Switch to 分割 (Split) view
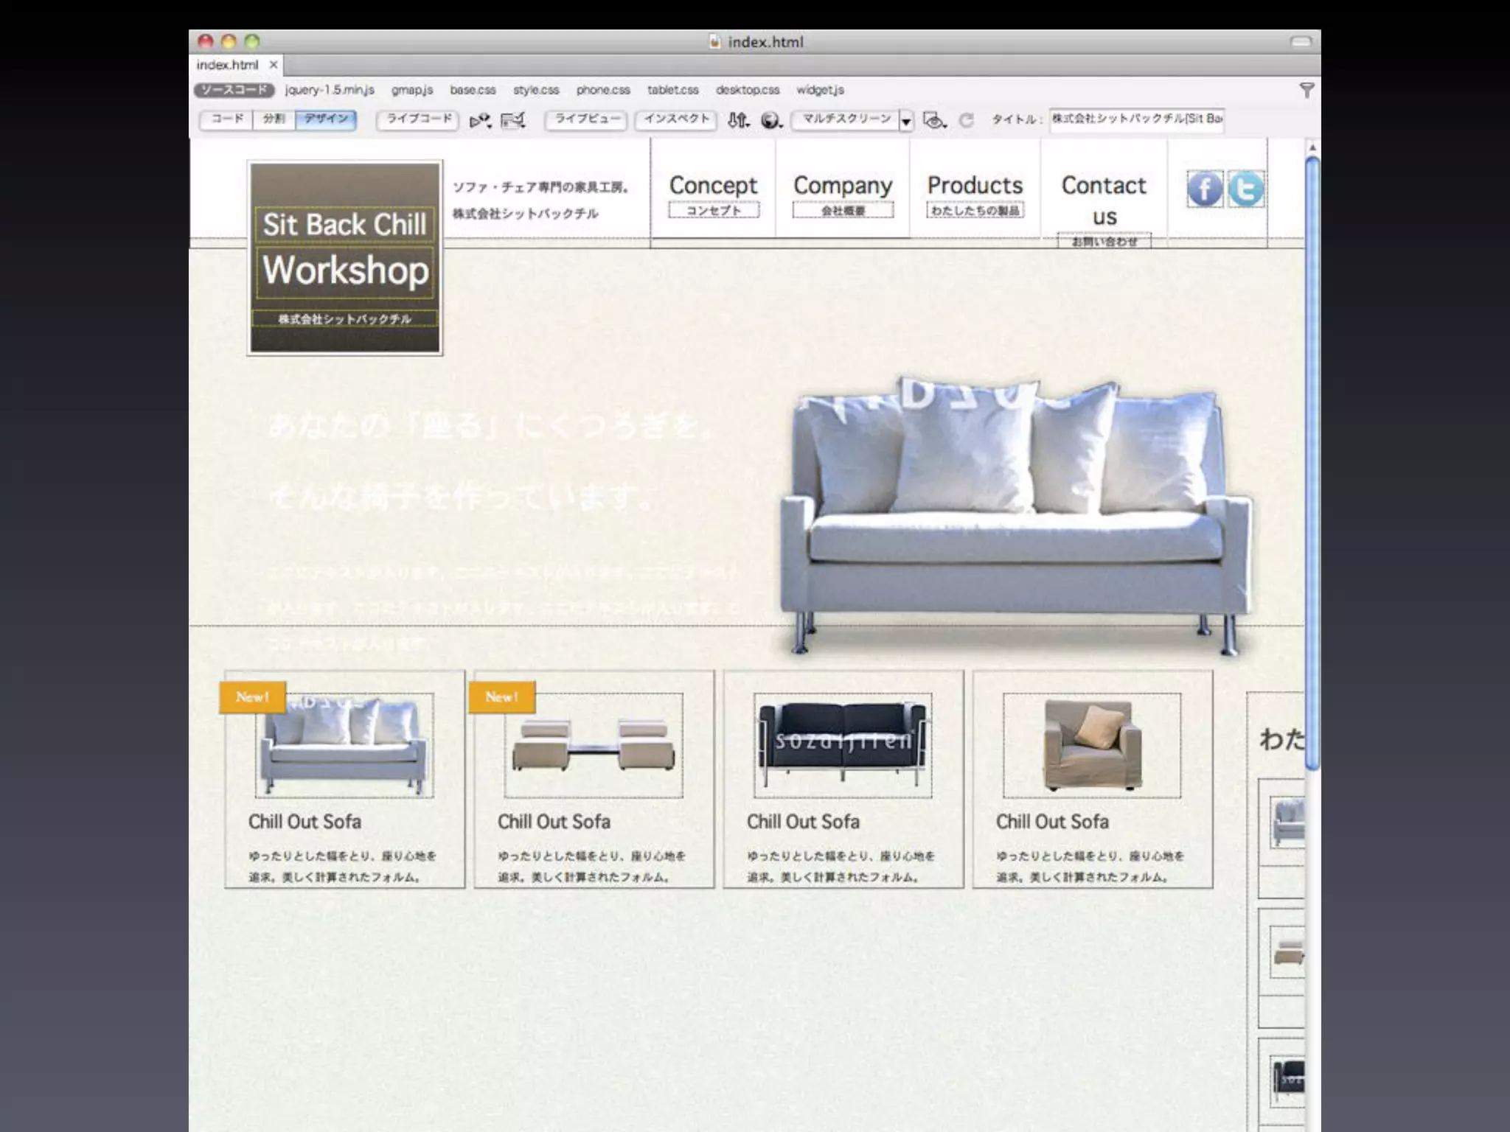The height and width of the screenshot is (1132, 1510). pos(274,119)
